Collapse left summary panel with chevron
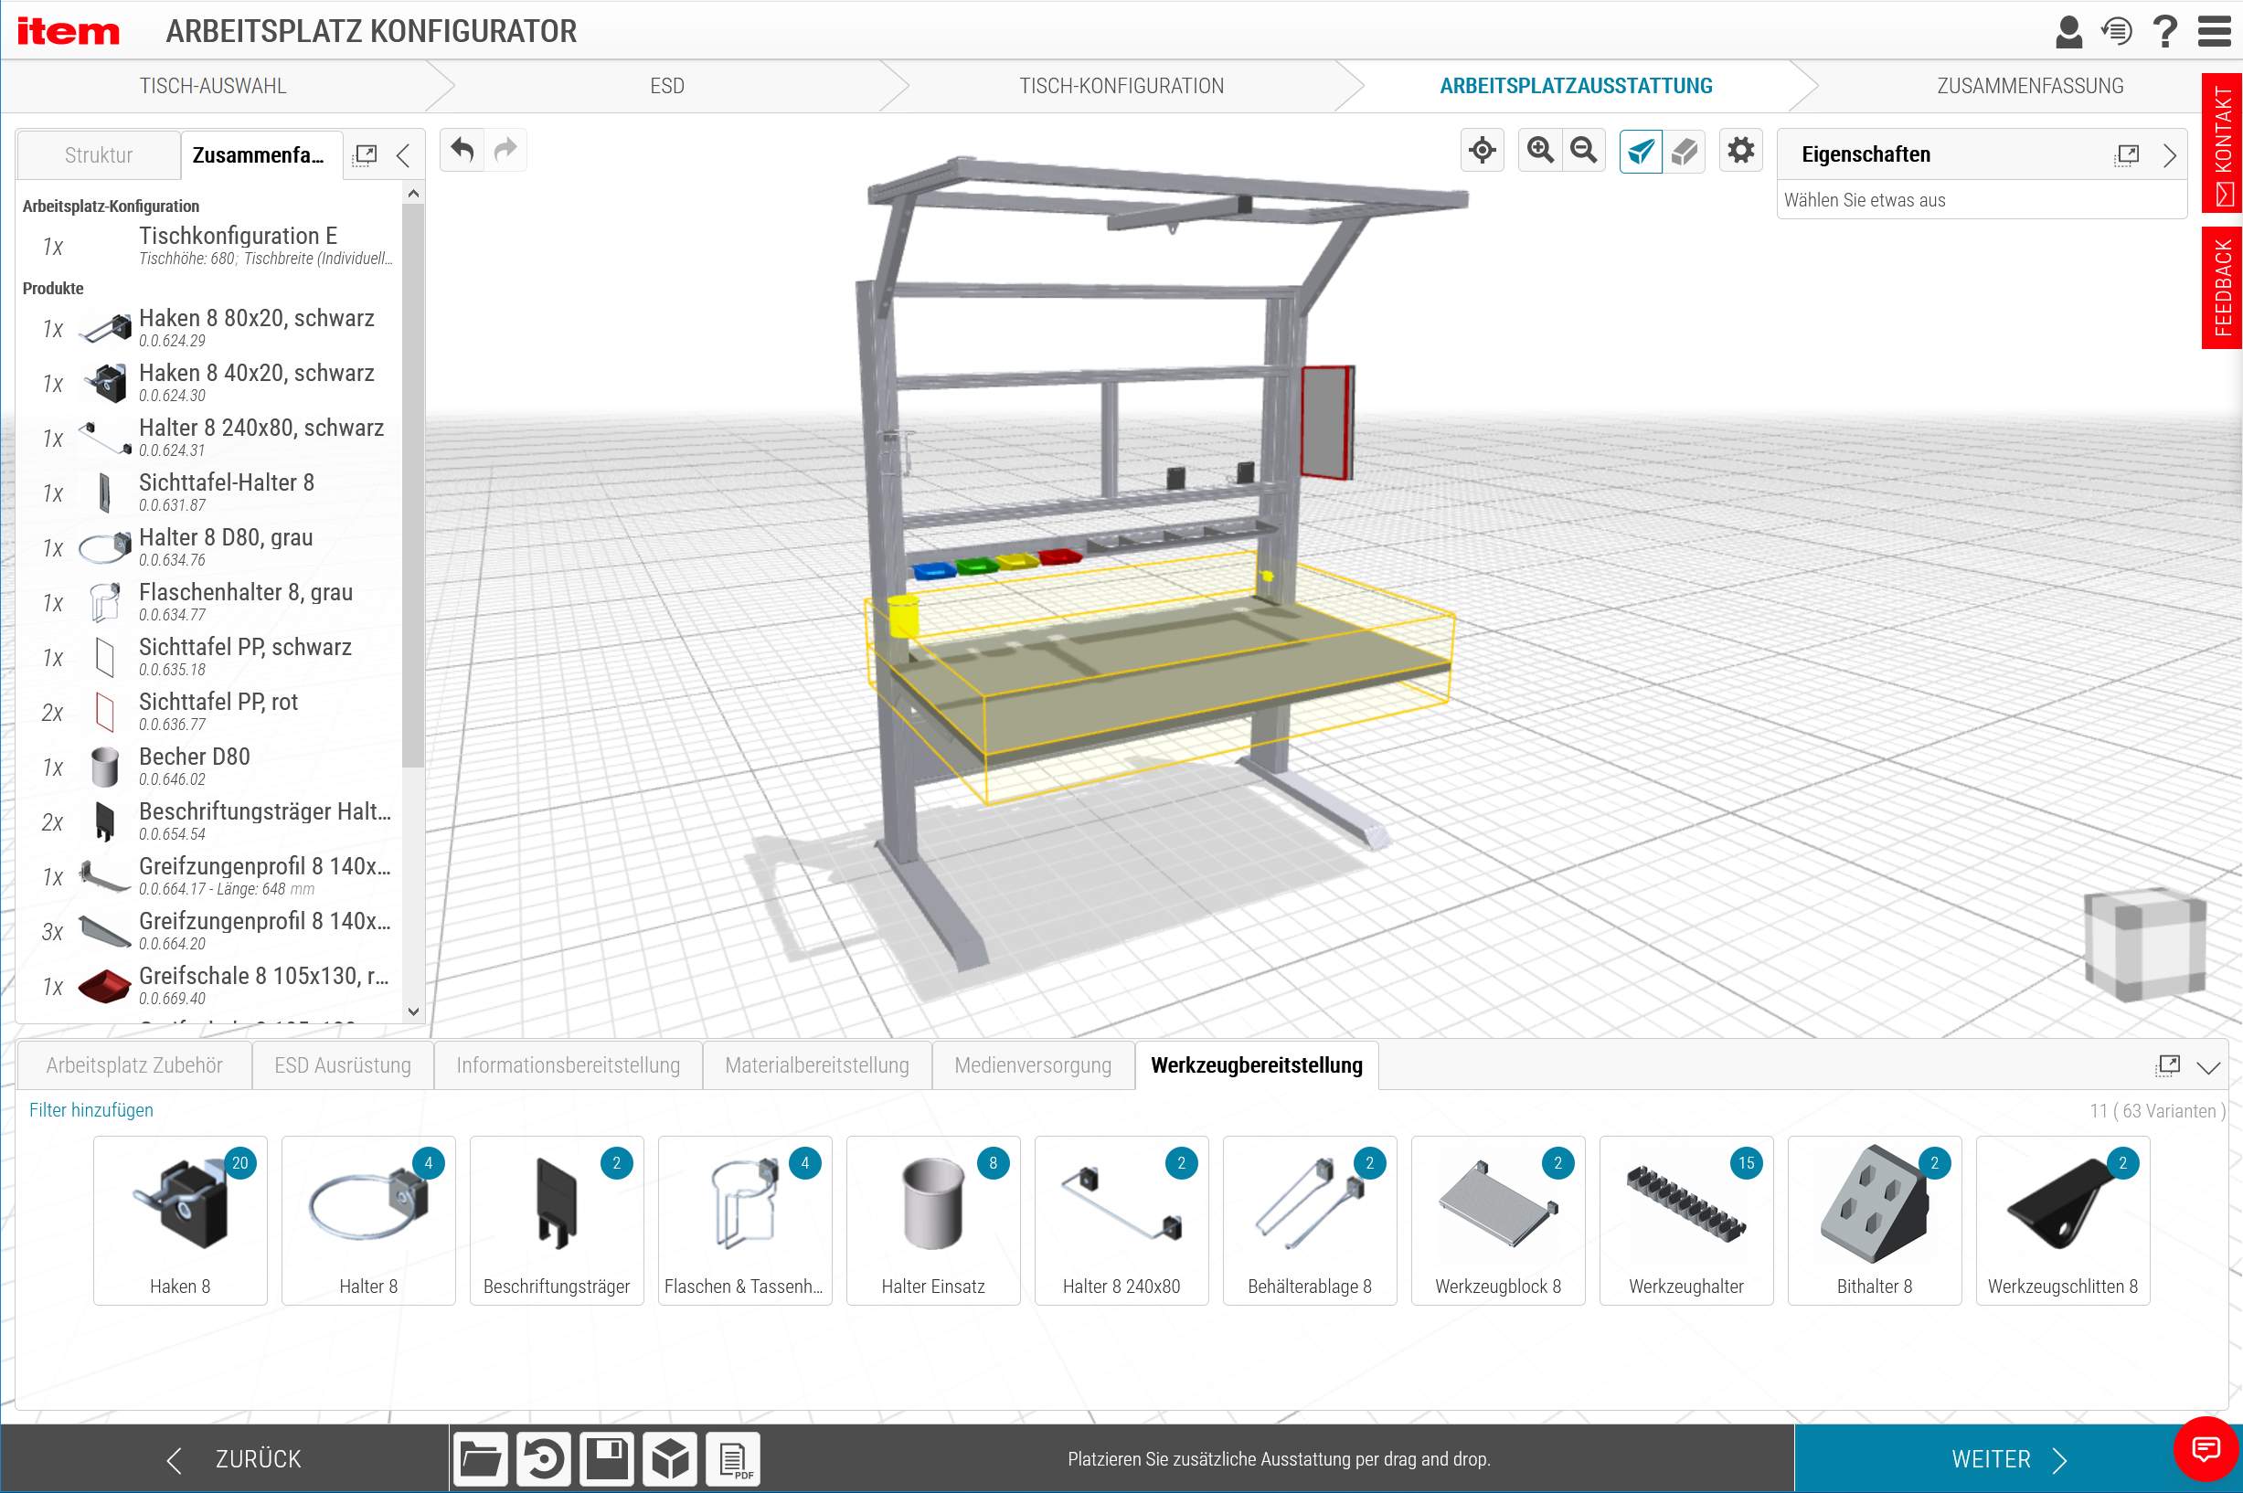2243x1493 pixels. (x=404, y=155)
